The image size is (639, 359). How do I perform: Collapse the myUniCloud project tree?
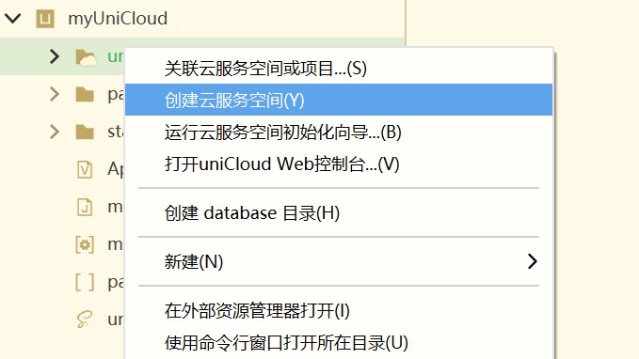point(13,18)
